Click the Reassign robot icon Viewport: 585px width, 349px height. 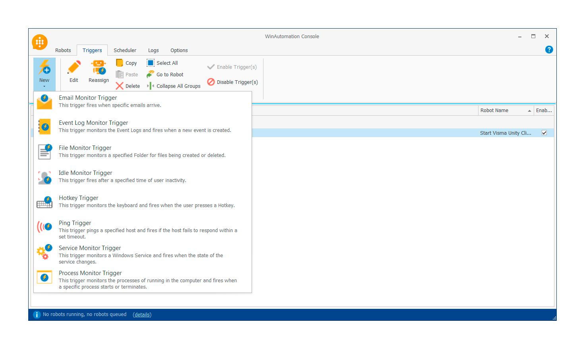click(99, 68)
